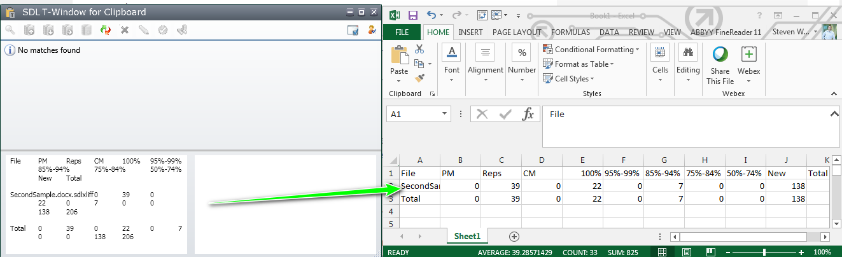Click the refresh arrows icon in T-Window toolbar
This screenshot has width=842, height=257.
(x=106, y=30)
